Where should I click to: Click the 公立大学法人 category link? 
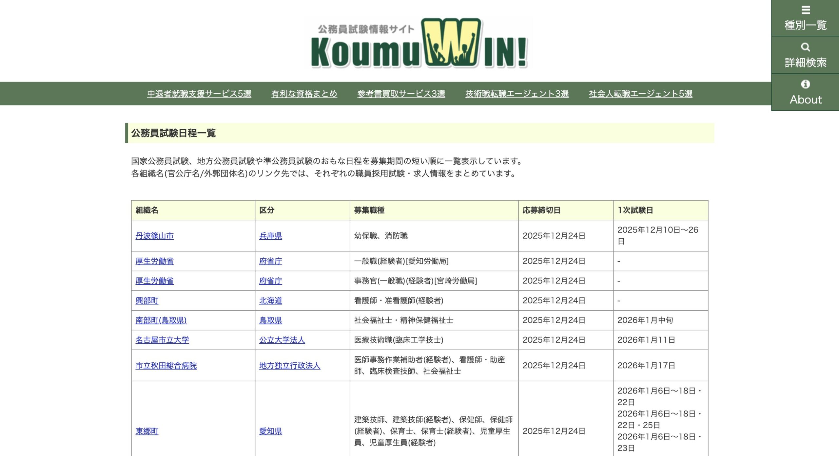coord(282,340)
